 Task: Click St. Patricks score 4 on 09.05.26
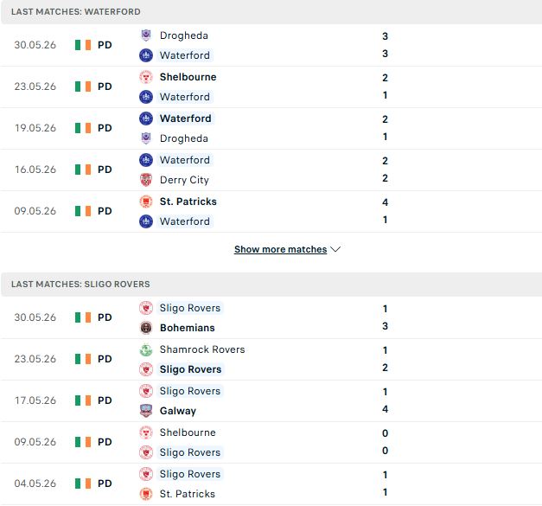coord(385,202)
